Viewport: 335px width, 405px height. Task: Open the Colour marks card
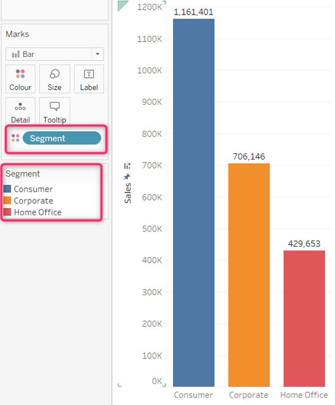21,79
